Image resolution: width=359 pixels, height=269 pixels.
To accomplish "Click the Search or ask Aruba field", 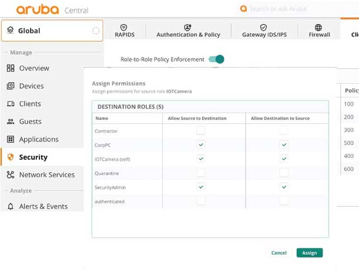I will pyautogui.click(x=294, y=9).
